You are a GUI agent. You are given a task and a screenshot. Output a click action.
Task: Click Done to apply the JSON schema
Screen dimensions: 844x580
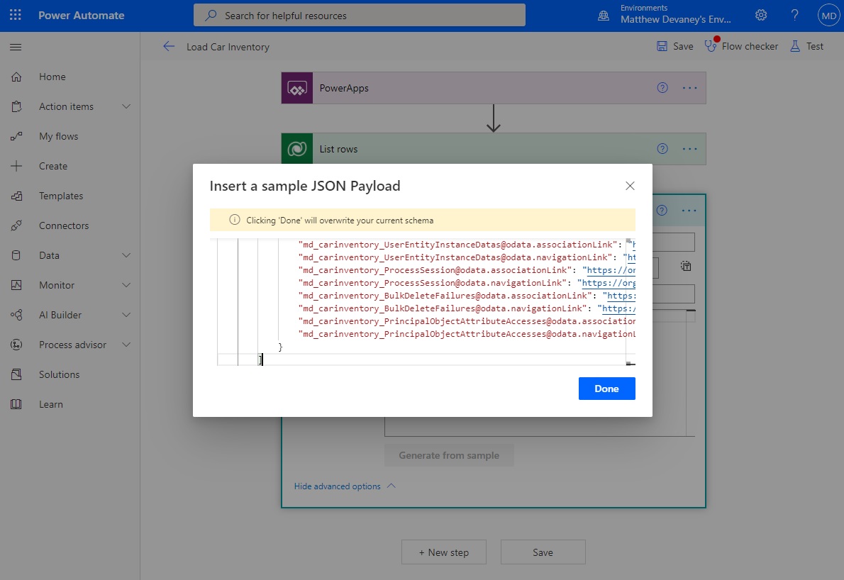[x=606, y=388]
